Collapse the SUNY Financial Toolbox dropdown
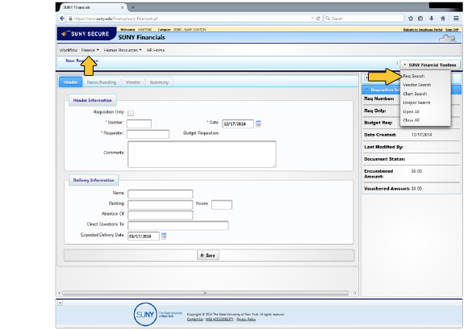 430,65
